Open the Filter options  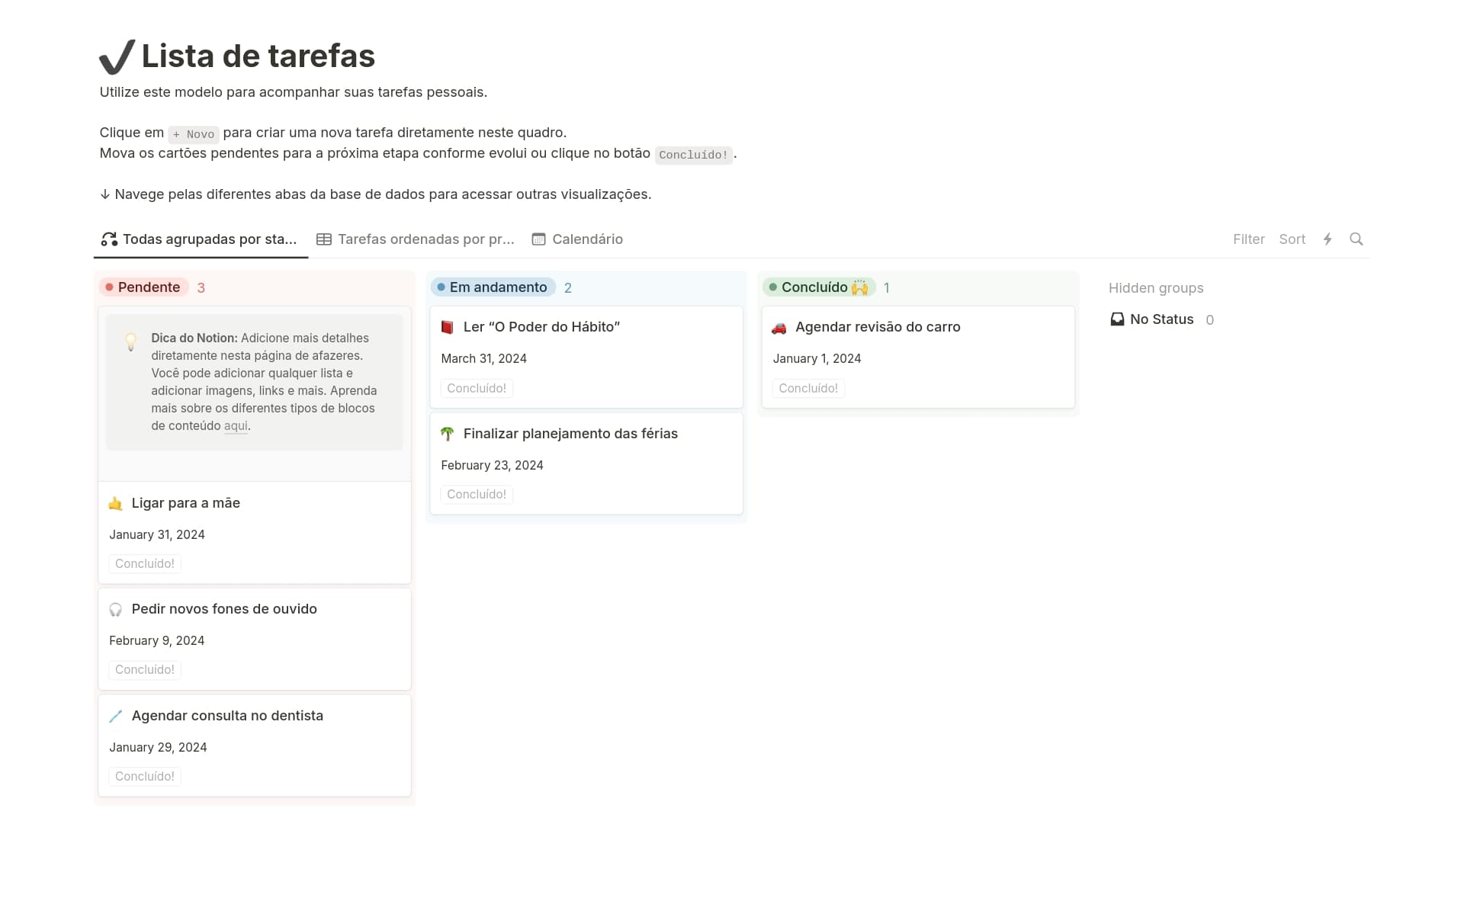click(1248, 239)
